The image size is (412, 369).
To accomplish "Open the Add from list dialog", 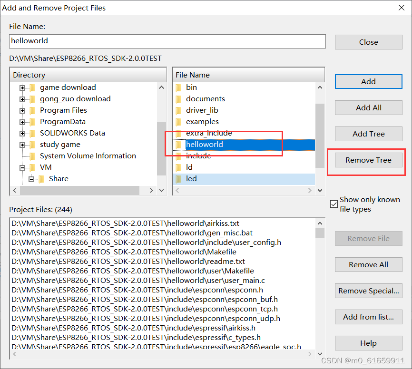I will (368, 317).
